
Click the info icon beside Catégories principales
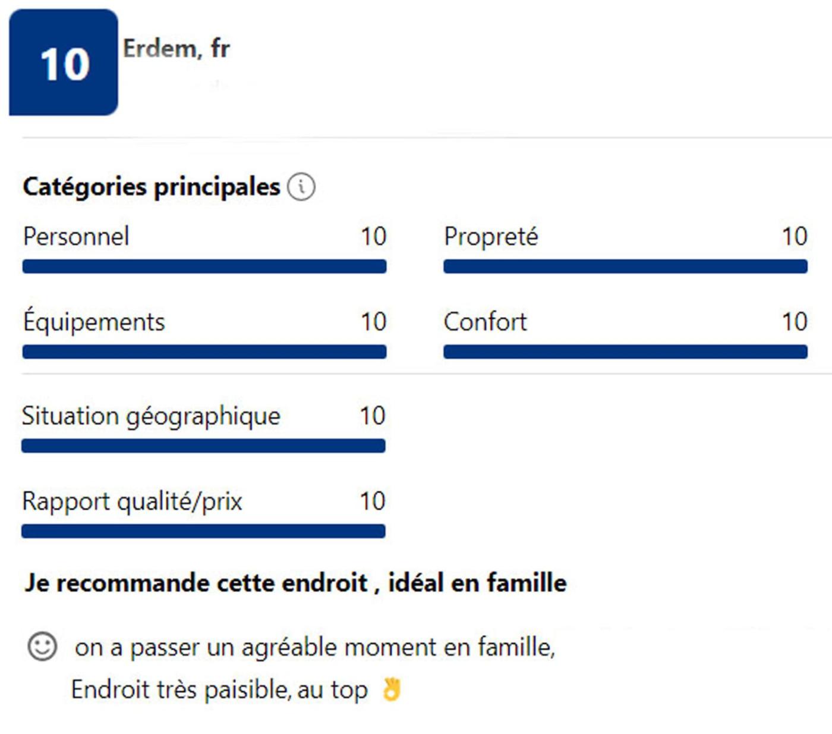[x=301, y=187]
